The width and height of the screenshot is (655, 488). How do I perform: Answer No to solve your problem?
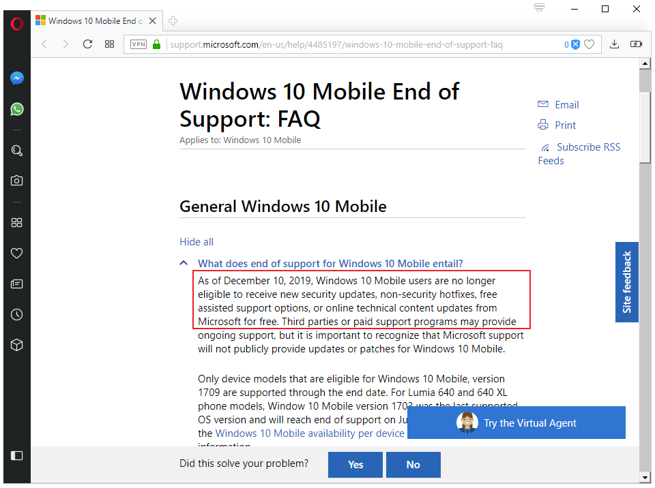(x=413, y=465)
